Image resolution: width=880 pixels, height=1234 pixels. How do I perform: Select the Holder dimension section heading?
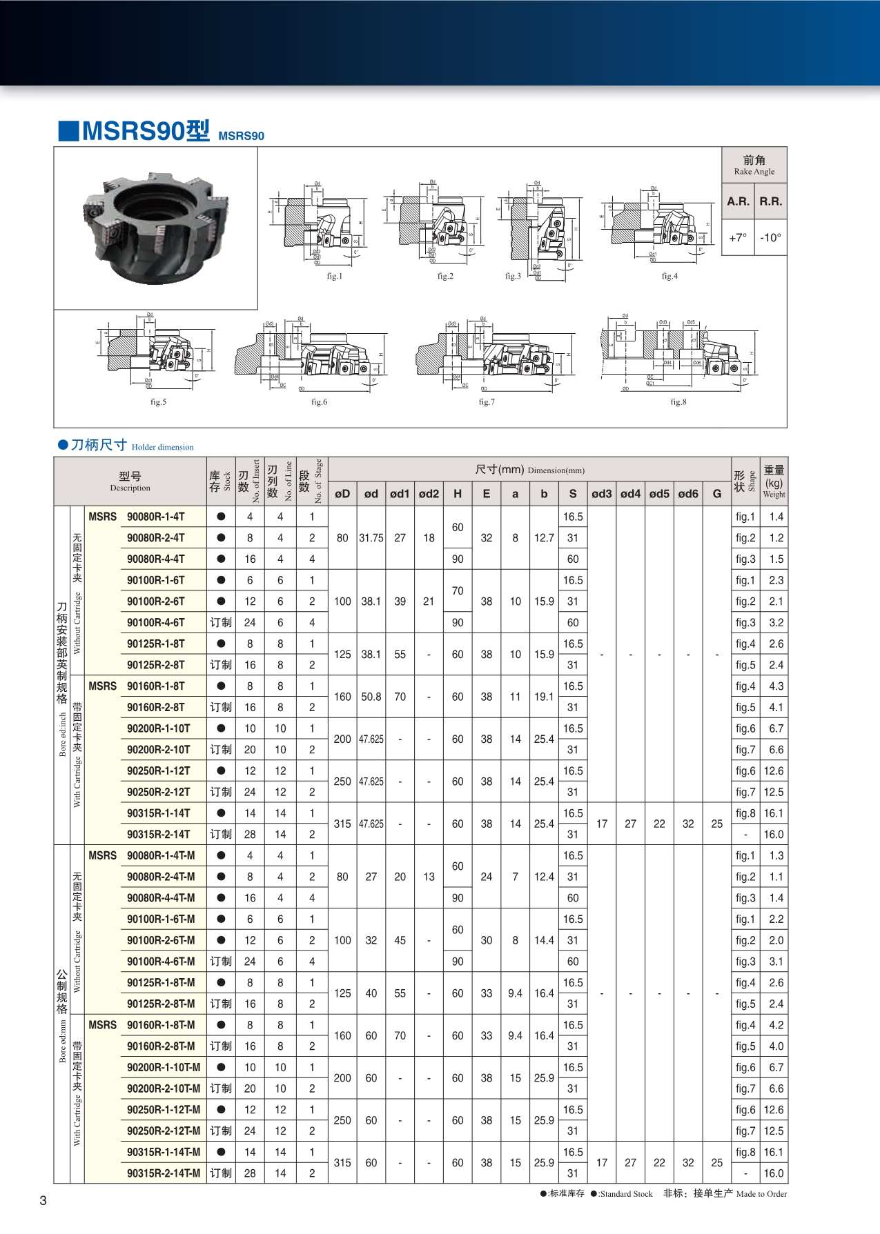[x=126, y=445]
